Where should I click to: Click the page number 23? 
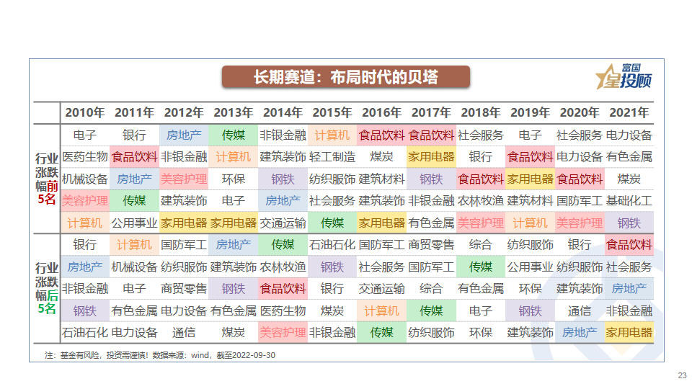[683, 376]
